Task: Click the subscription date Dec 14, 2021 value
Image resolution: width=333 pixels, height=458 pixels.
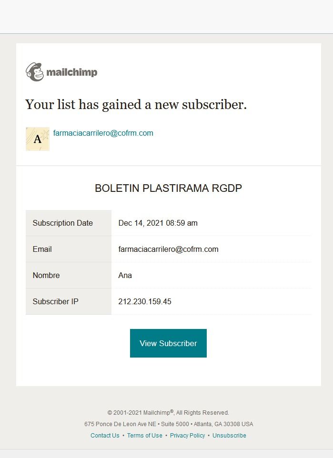Action: 158,223
